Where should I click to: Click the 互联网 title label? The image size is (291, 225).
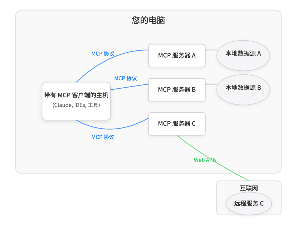248,188
